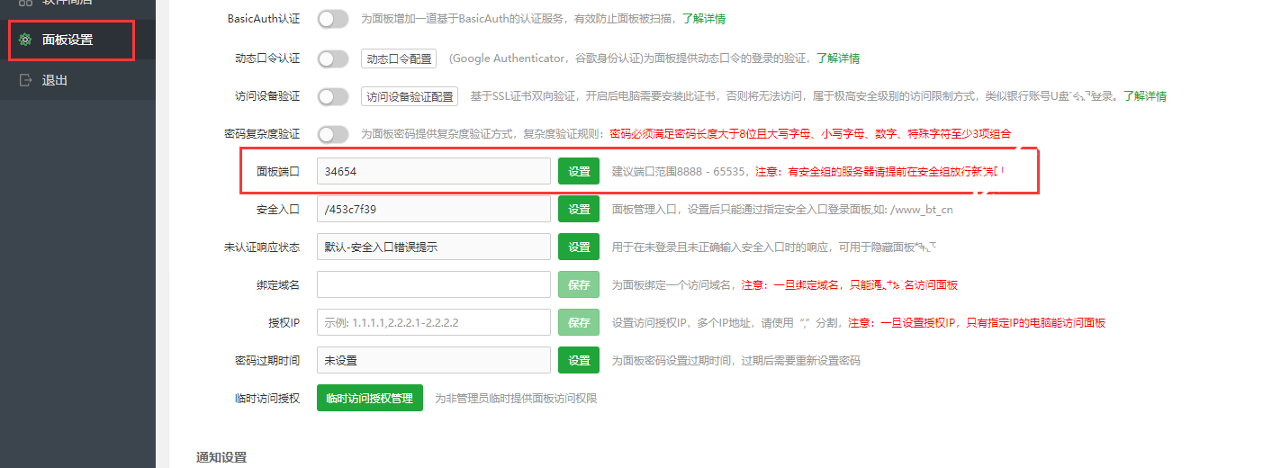1281x468 pixels.
Task: Click 保存 button for 绑定域名
Action: coord(579,284)
